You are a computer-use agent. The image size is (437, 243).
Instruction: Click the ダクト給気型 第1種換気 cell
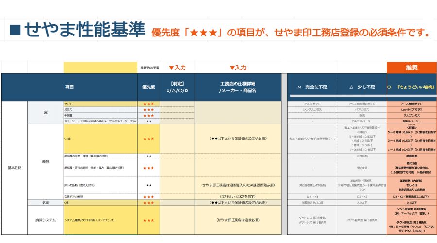362,220
